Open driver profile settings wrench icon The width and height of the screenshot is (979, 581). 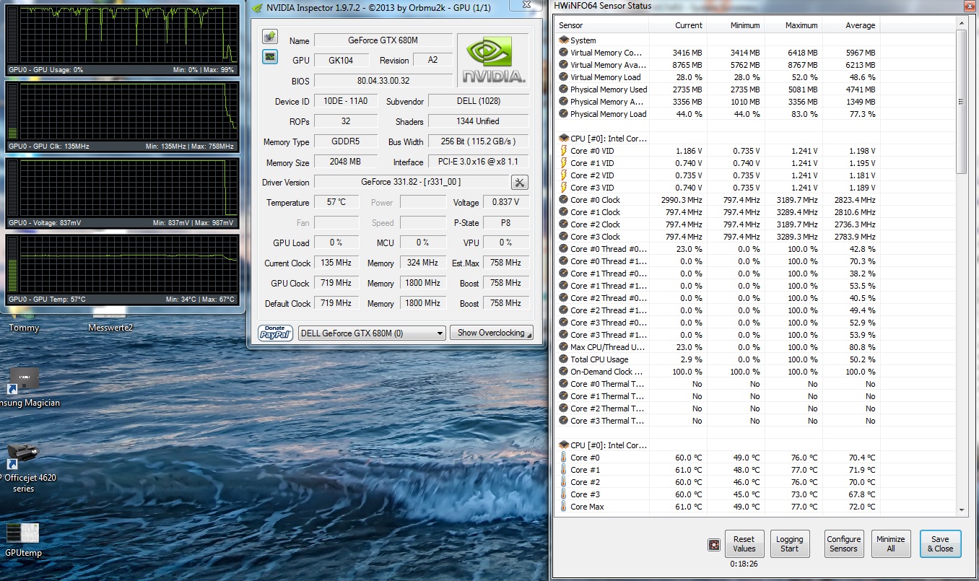point(520,182)
